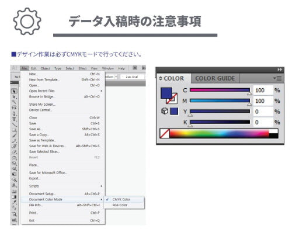The height and width of the screenshot is (229, 292).
Task: Open the Help menu
Action: tap(121, 68)
